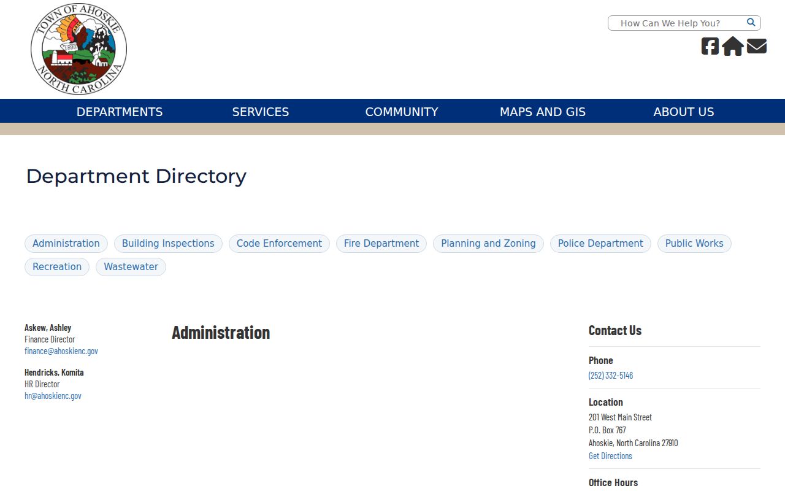This screenshot has width=785, height=491.
Task: Open the Services menu
Action: pyautogui.click(x=261, y=112)
